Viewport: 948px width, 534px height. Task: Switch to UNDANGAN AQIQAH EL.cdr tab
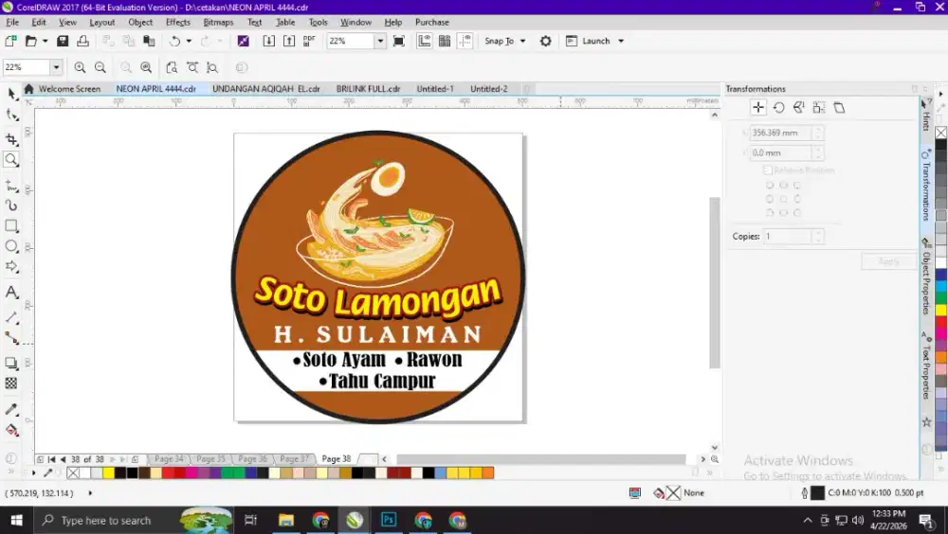tap(266, 89)
